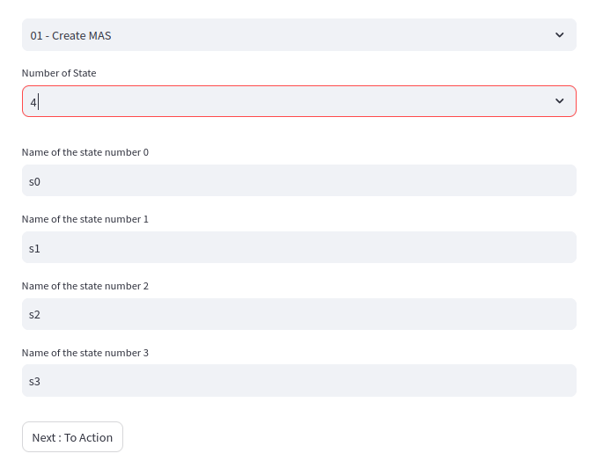Viewport: 603px width, 461px height.
Task: Click the 'Name of the state number 3' label
Action: coord(85,353)
